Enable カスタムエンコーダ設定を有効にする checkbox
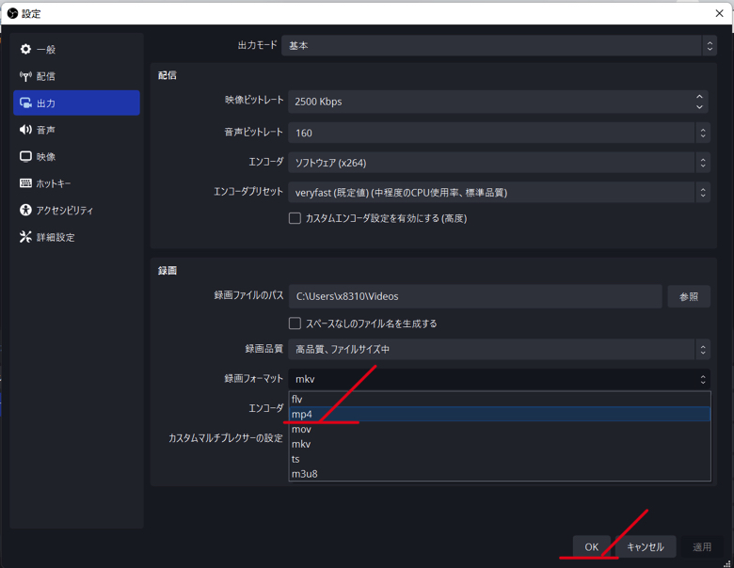 [x=295, y=218]
